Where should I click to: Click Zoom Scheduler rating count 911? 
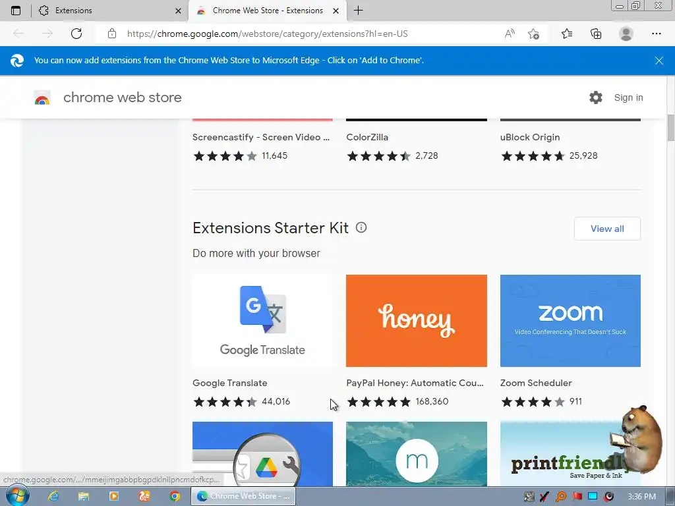pyautogui.click(x=575, y=401)
